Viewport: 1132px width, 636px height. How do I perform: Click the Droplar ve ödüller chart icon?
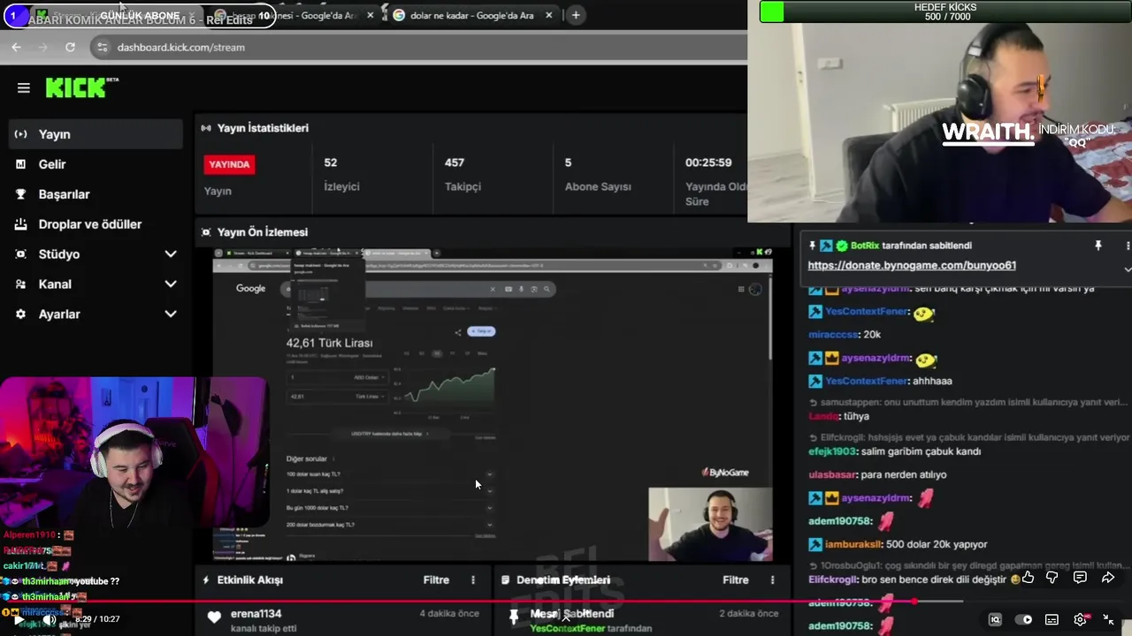point(20,224)
